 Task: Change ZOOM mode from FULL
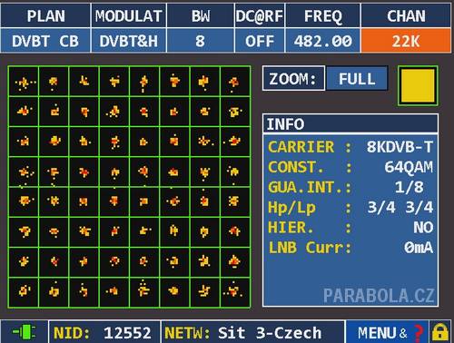point(357,79)
